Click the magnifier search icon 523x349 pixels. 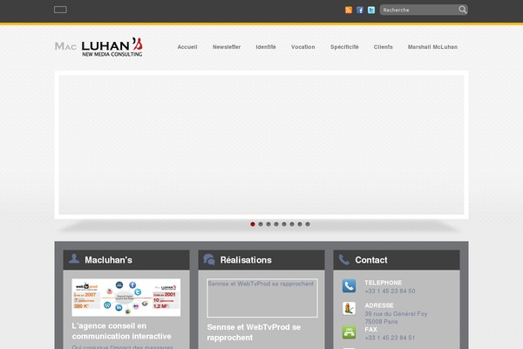tap(462, 10)
